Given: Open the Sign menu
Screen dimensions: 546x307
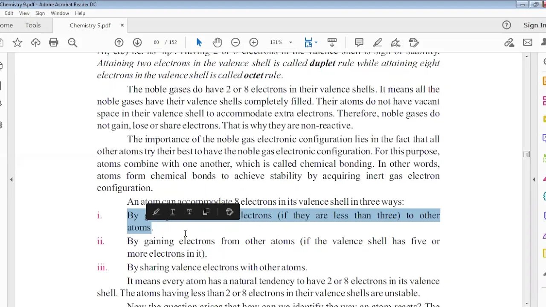Looking at the screenshot, I should [40, 13].
